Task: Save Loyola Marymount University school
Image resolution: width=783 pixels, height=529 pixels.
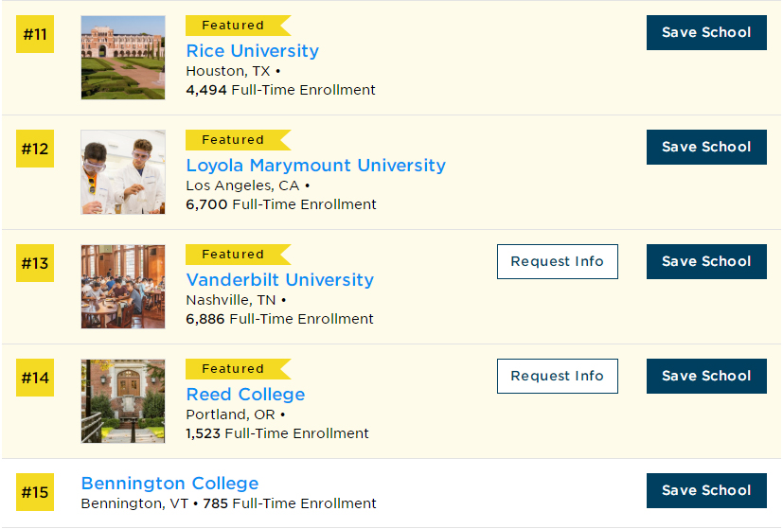Action: tap(706, 148)
